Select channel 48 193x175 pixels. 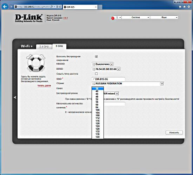[x=98, y=97]
